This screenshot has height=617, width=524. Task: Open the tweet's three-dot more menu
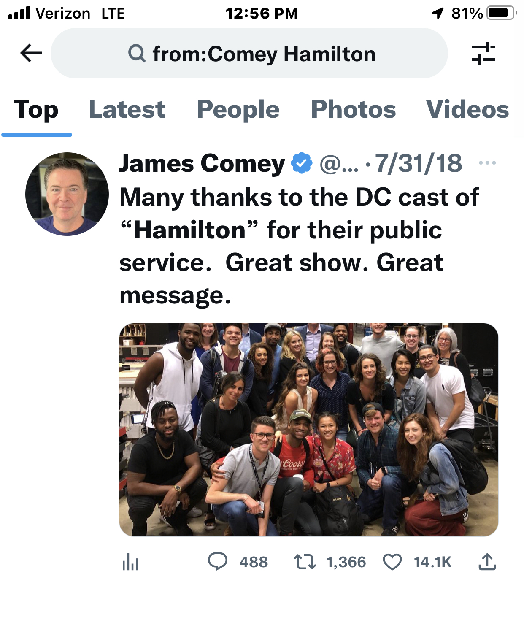[x=487, y=163]
